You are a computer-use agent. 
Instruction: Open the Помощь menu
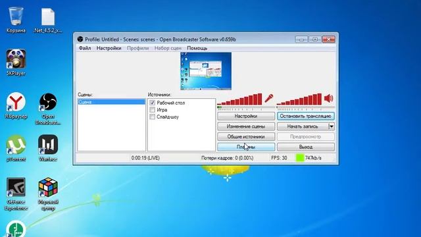pos(197,48)
